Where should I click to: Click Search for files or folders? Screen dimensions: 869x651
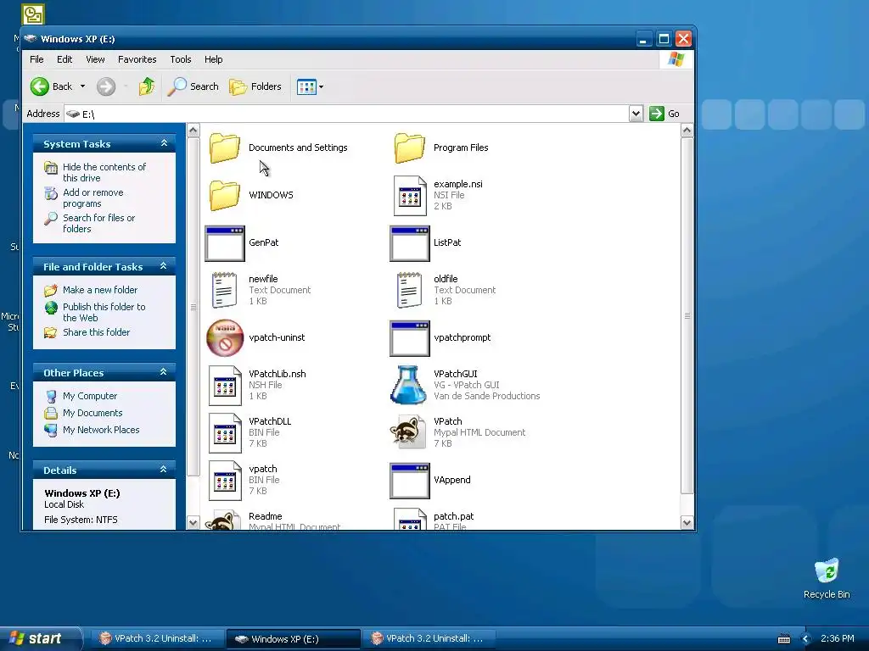[98, 223]
